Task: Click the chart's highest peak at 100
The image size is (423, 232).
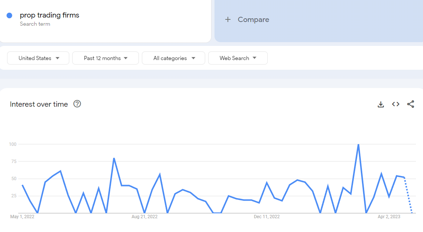Action: 358,145
